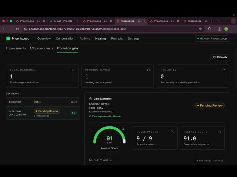The height and width of the screenshot is (177, 237).
Task: Click the '9 evaluated · 9 total' text
Action: (210, 161)
